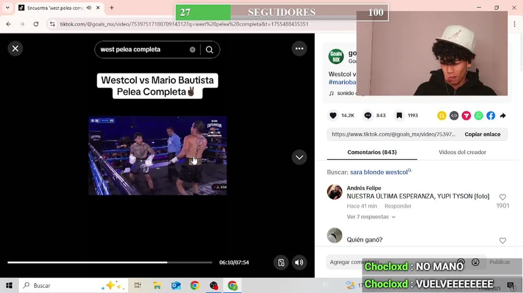Click the tiktok.com address bar URL
This screenshot has width=523, height=293.
tap(184, 24)
